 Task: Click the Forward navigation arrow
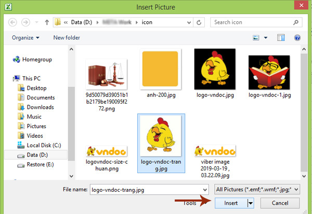pyautogui.click(x=25, y=22)
